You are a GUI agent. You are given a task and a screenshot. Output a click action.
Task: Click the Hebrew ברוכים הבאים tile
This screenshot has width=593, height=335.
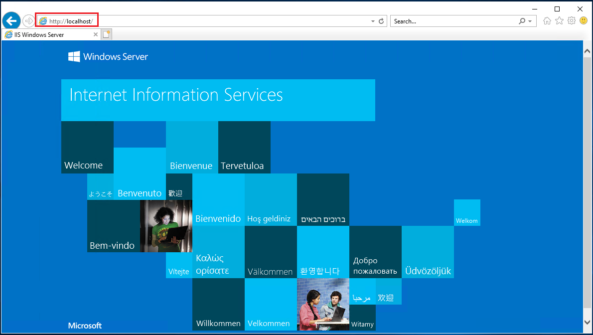click(323, 199)
